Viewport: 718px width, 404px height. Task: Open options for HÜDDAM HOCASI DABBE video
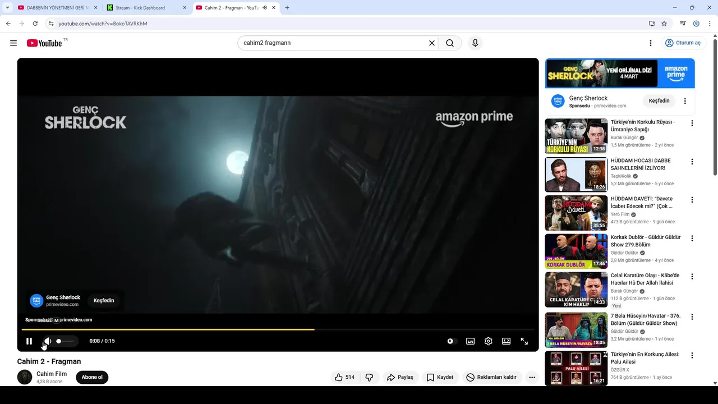pyautogui.click(x=692, y=162)
